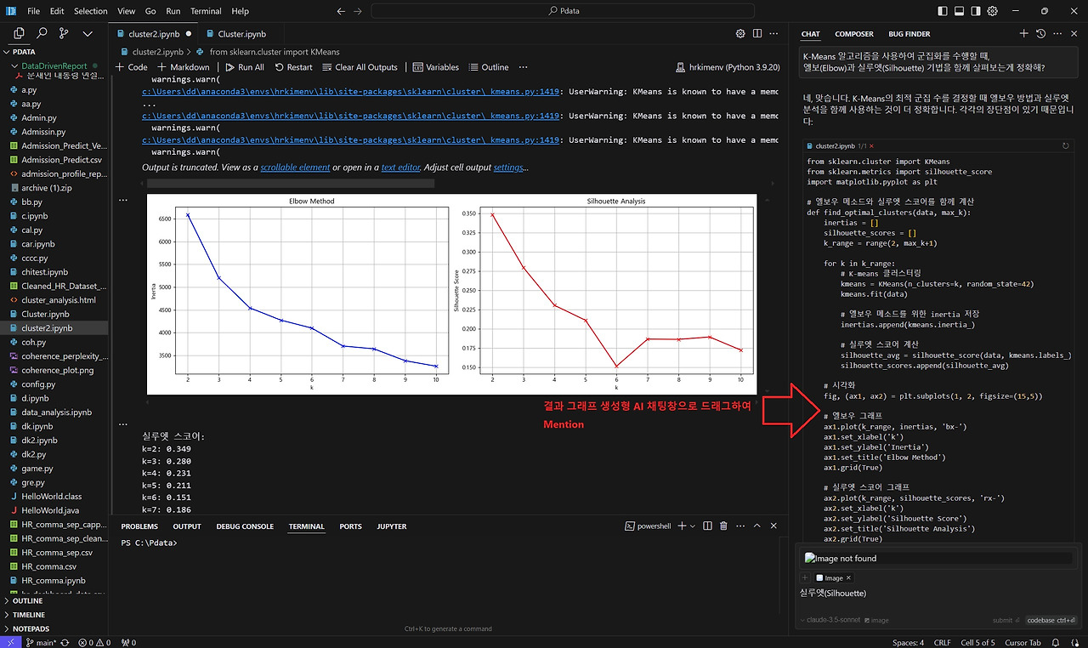Open the PROBLEMS panel tab
Screen dimensions: 1088x648
tap(139, 526)
